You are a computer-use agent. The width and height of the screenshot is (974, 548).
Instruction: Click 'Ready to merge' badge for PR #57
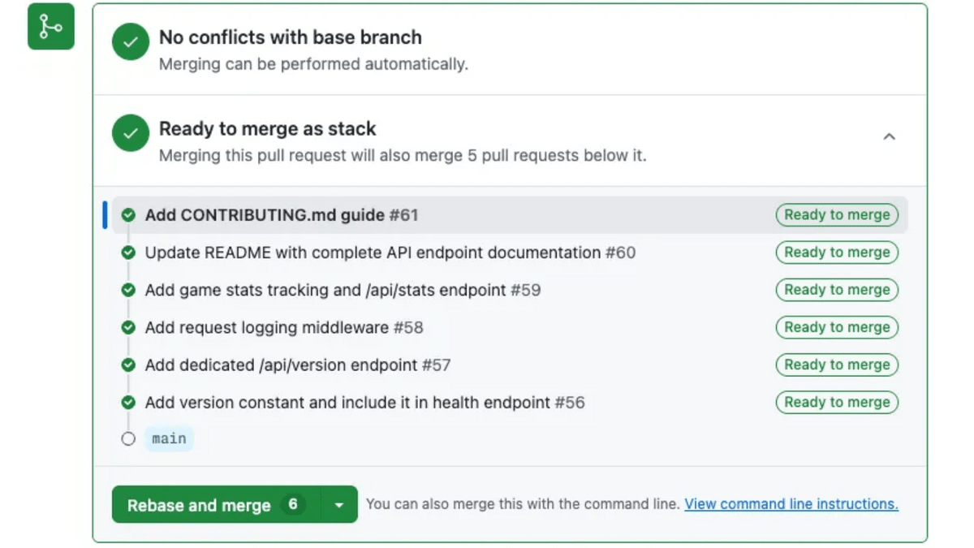pos(837,365)
